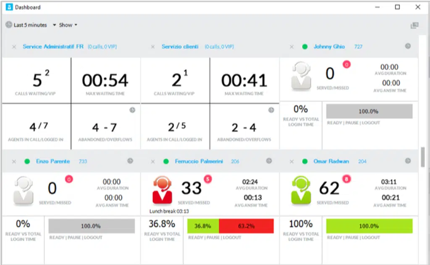Click the clock icon on Johnny Ghio panel
Screen dimensions: 430x265
click(x=408, y=46)
